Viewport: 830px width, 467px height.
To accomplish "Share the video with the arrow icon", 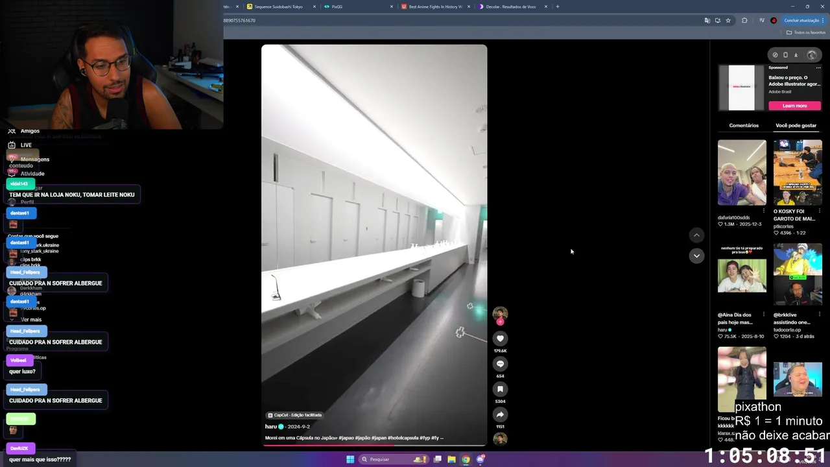I will pos(500,414).
